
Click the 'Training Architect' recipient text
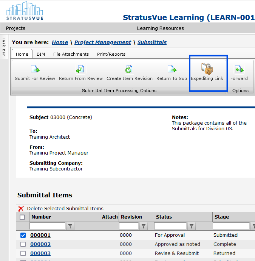pos(49,137)
